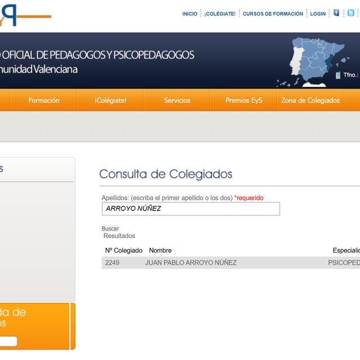Open the Formación menu tab
The image size is (360, 360).
(x=44, y=100)
